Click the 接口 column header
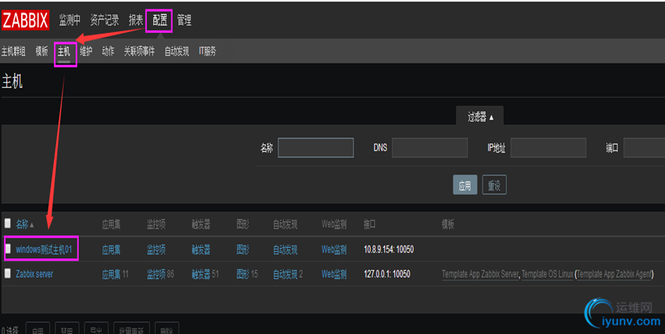 tap(369, 224)
